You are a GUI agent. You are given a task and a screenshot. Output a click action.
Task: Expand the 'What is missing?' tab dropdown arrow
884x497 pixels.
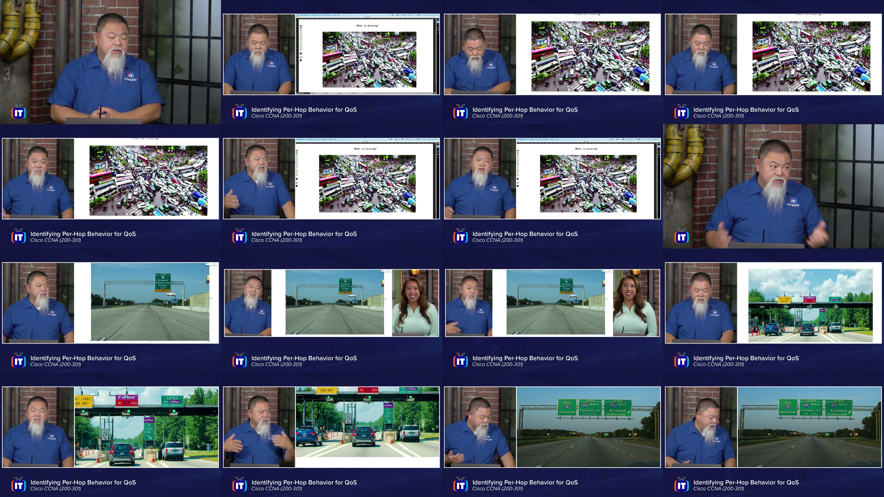point(309,93)
